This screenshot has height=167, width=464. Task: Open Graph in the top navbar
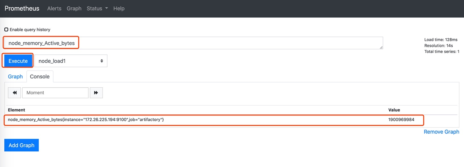(74, 8)
